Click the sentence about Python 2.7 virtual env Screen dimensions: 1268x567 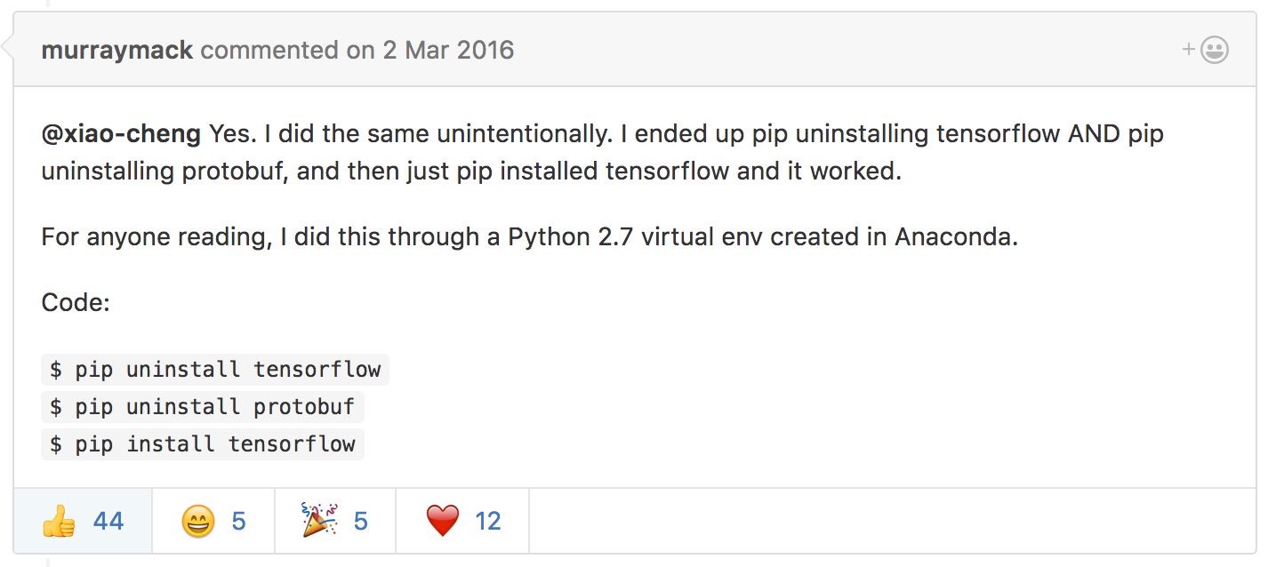coord(529,238)
